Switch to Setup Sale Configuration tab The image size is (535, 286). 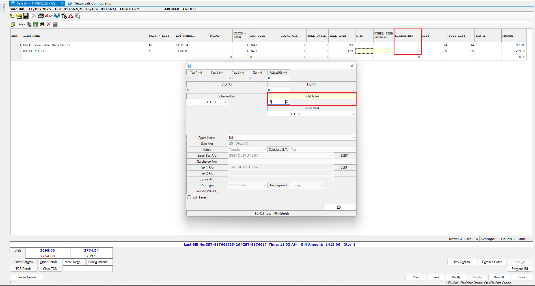[x=93, y=3]
